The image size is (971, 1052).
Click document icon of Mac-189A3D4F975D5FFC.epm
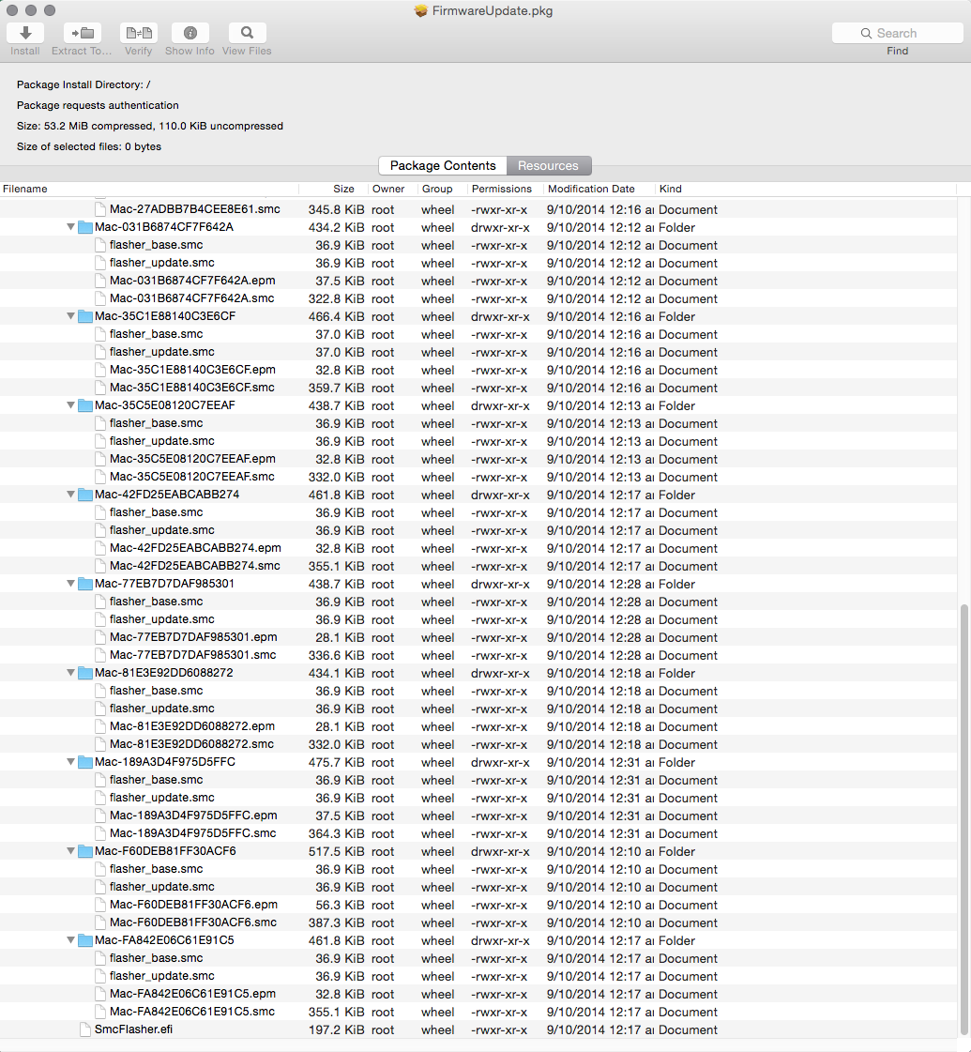pyautogui.click(x=100, y=816)
